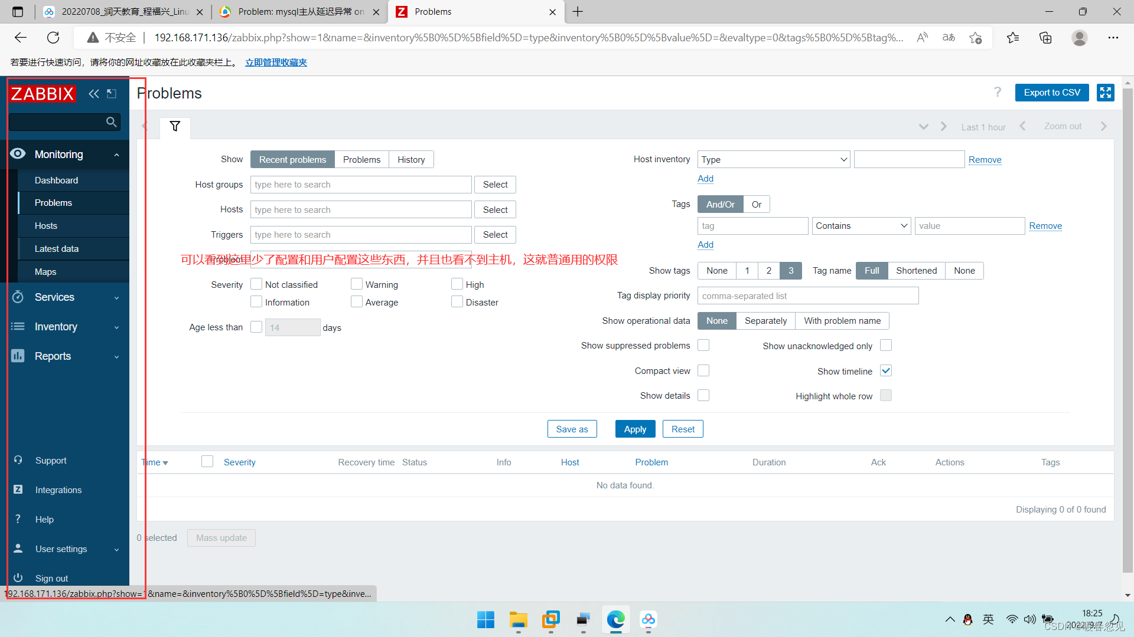
Task: Open Microsoft Edge from taskbar
Action: tap(615, 620)
